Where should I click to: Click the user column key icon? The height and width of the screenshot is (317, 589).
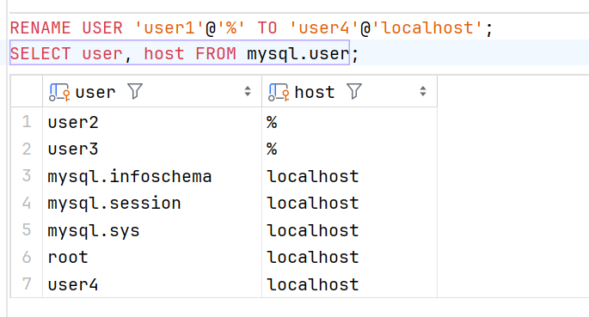point(59,92)
